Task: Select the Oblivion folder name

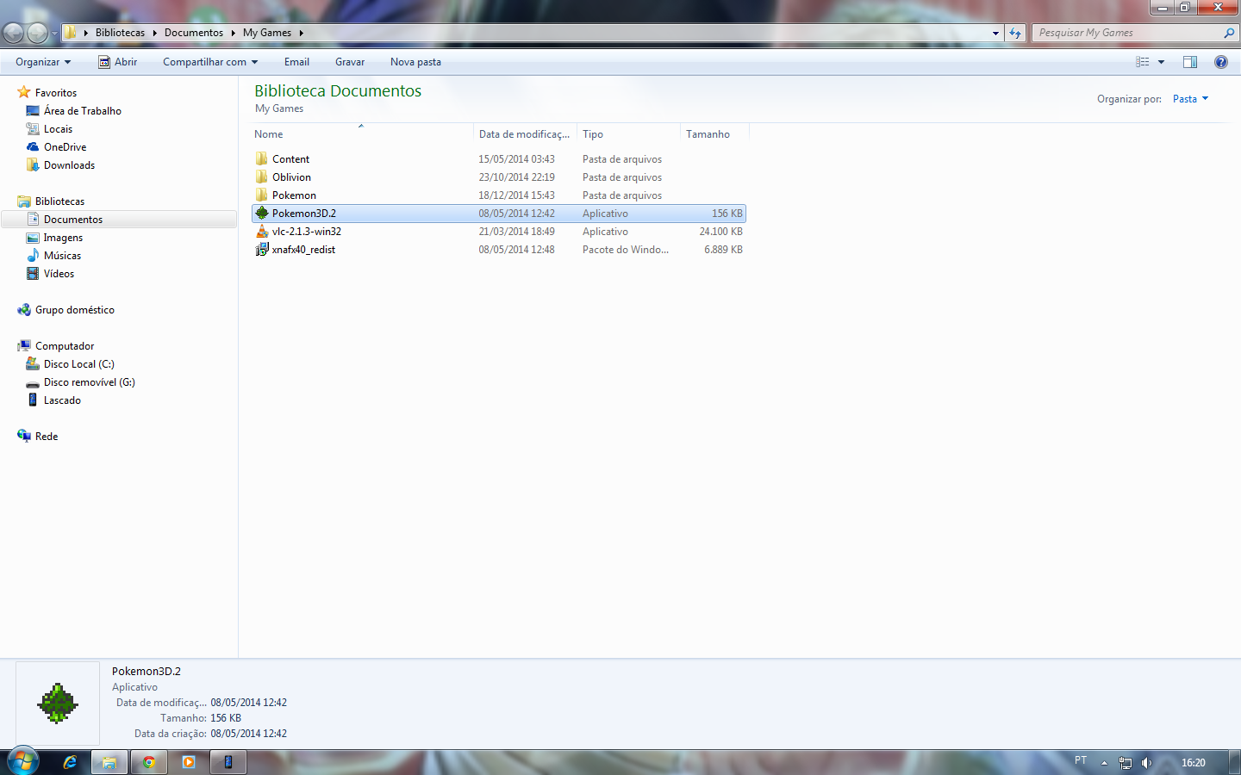Action: (291, 177)
